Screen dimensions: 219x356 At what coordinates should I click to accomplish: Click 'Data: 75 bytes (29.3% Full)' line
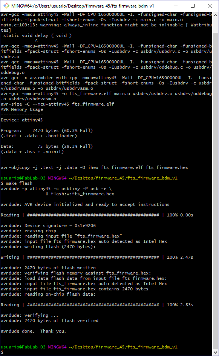47,146
